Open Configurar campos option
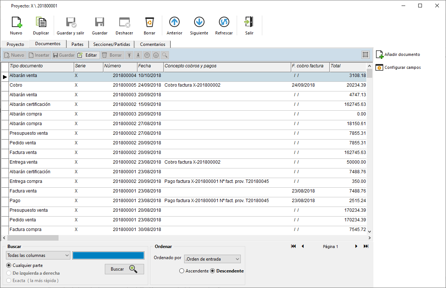The width and height of the screenshot is (446, 288). coord(398,67)
